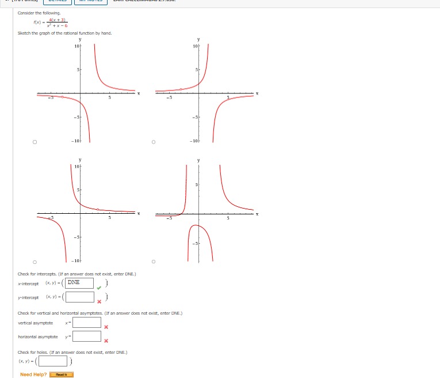Select the bottom-right graph radio button
440x378 pixels.
click(x=154, y=262)
